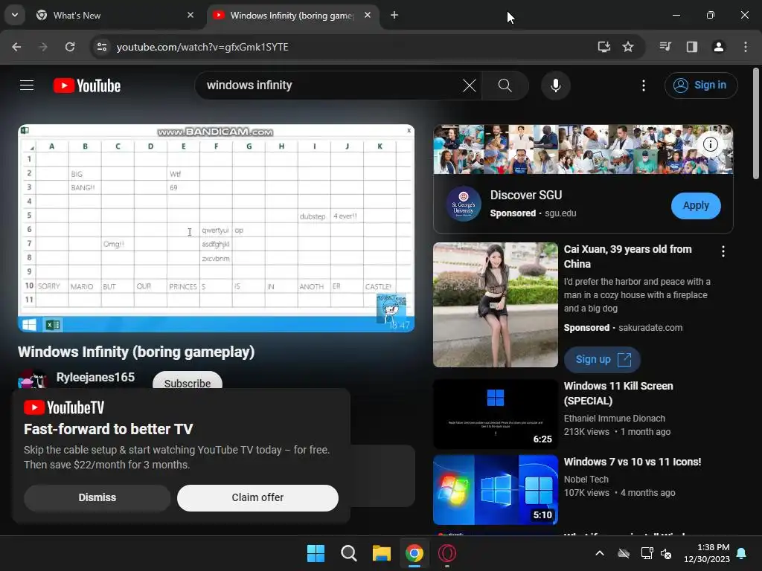The width and height of the screenshot is (762, 571).
Task: Click the magnifier search button
Action: coord(505,86)
